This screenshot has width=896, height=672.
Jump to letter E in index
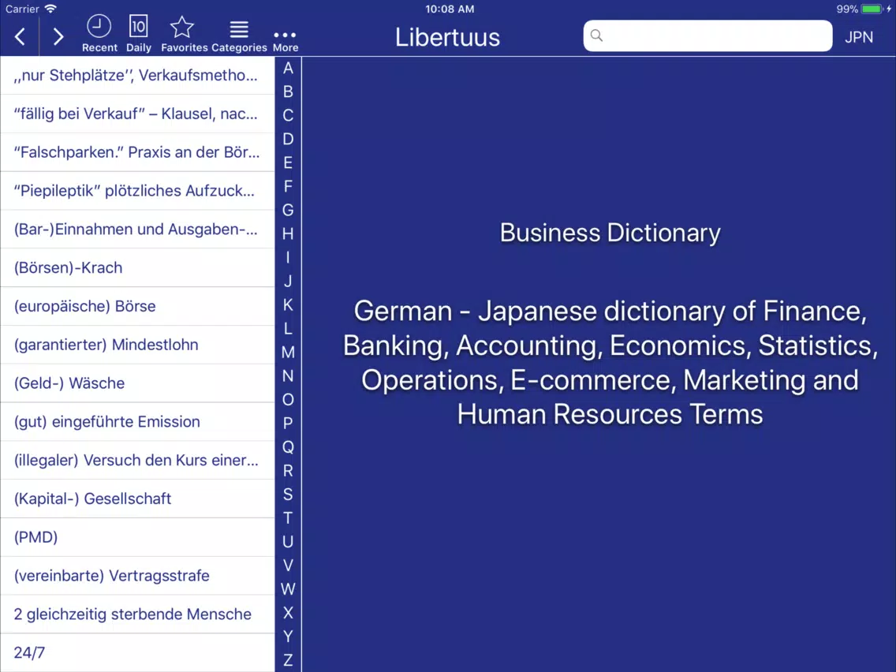(x=288, y=162)
